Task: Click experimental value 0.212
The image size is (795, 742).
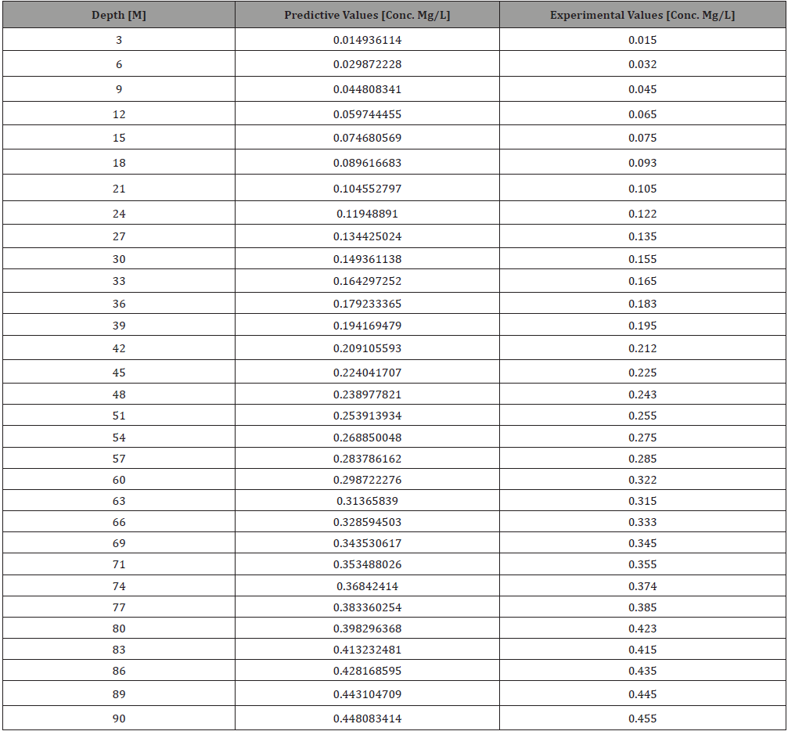Action: click(x=642, y=348)
